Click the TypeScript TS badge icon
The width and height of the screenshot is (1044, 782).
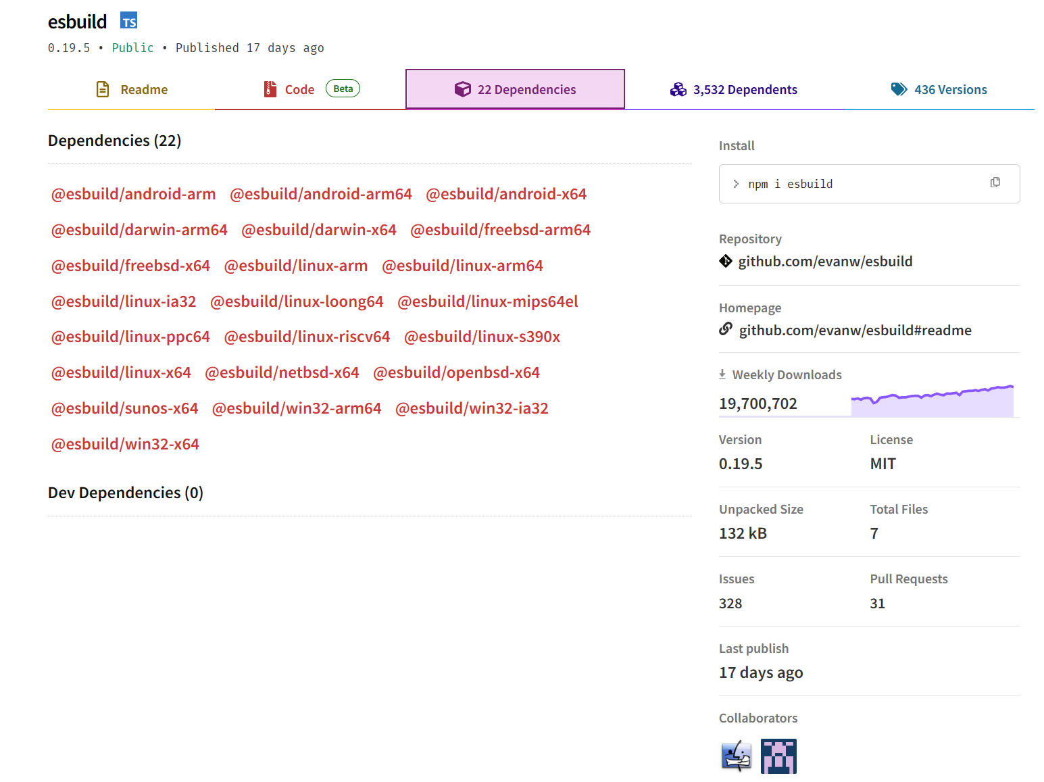pyautogui.click(x=128, y=21)
